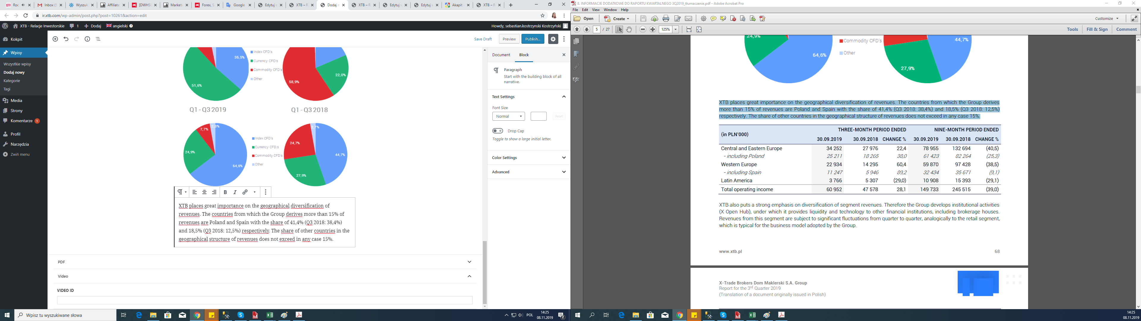The height and width of the screenshot is (321, 1141).
Task: Expand the PDF meta box
Action: (x=264, y=262)
